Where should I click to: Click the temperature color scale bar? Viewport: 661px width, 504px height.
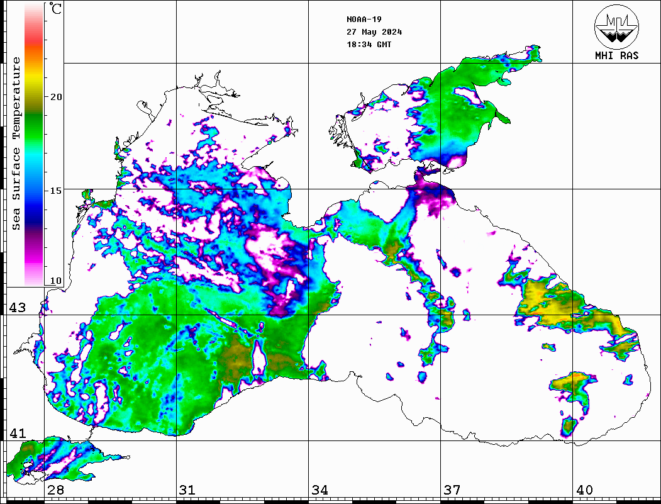[34, 144]
